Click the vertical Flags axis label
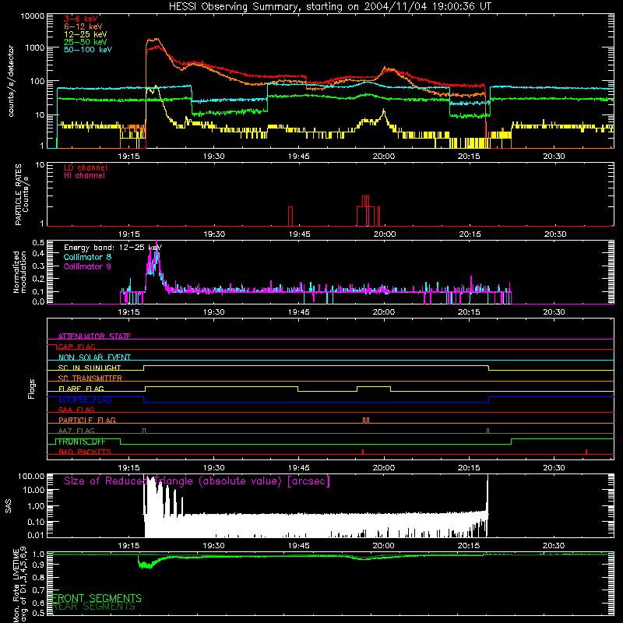The height and width of the screenshot is (623, 623). click(32, 389)
